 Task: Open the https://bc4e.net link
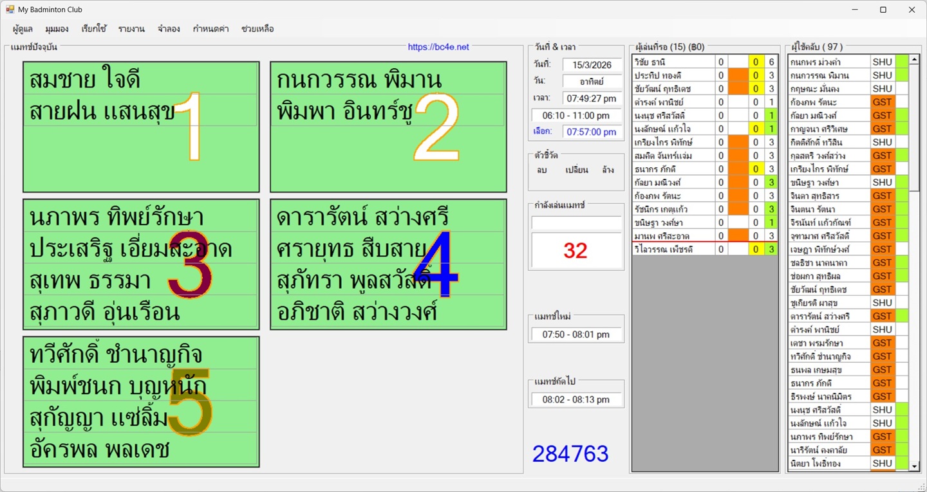click(x=438, y=47)
